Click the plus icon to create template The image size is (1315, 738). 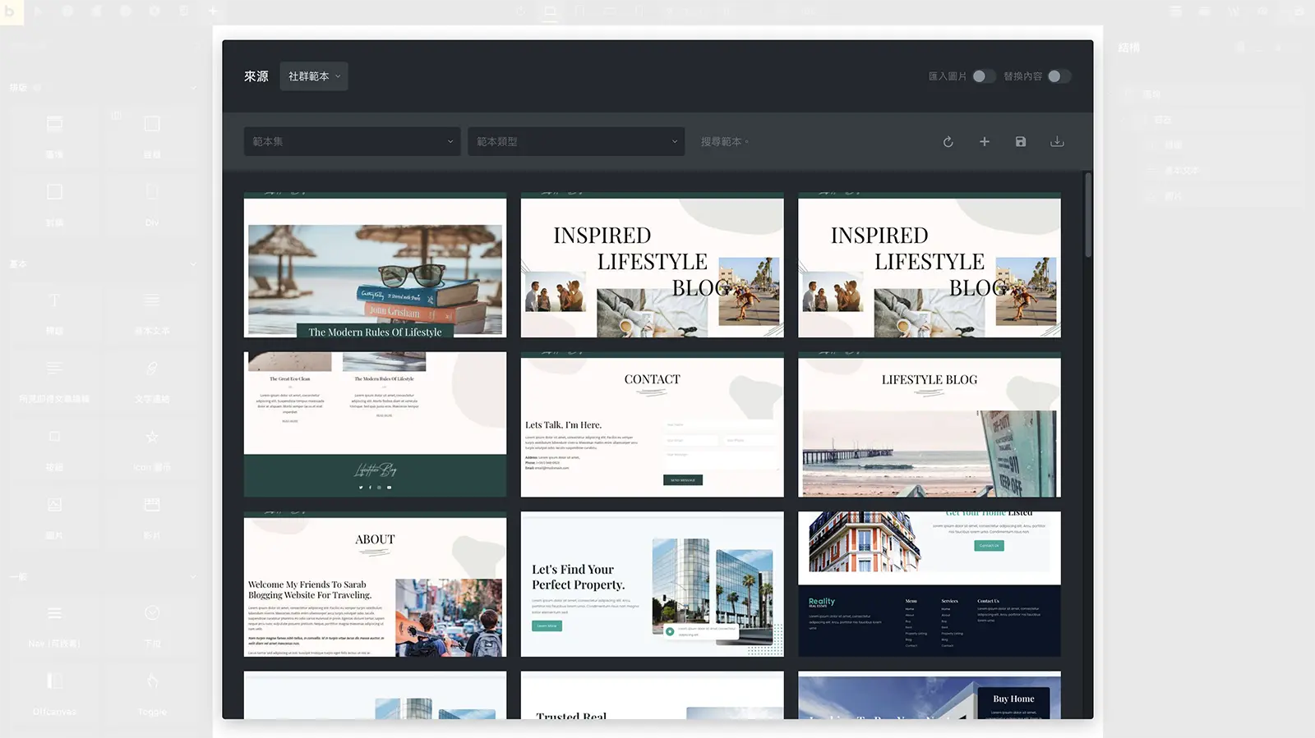point(984,142)
